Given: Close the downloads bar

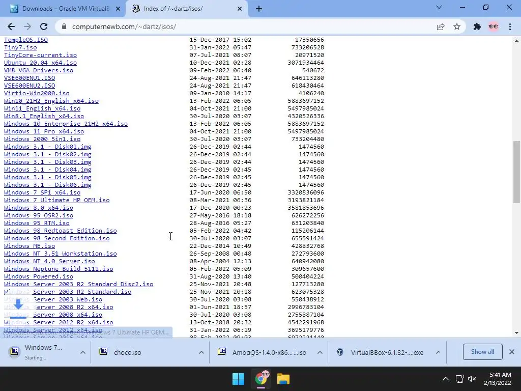Looking at the screenshot, I should tap(512, 352).
